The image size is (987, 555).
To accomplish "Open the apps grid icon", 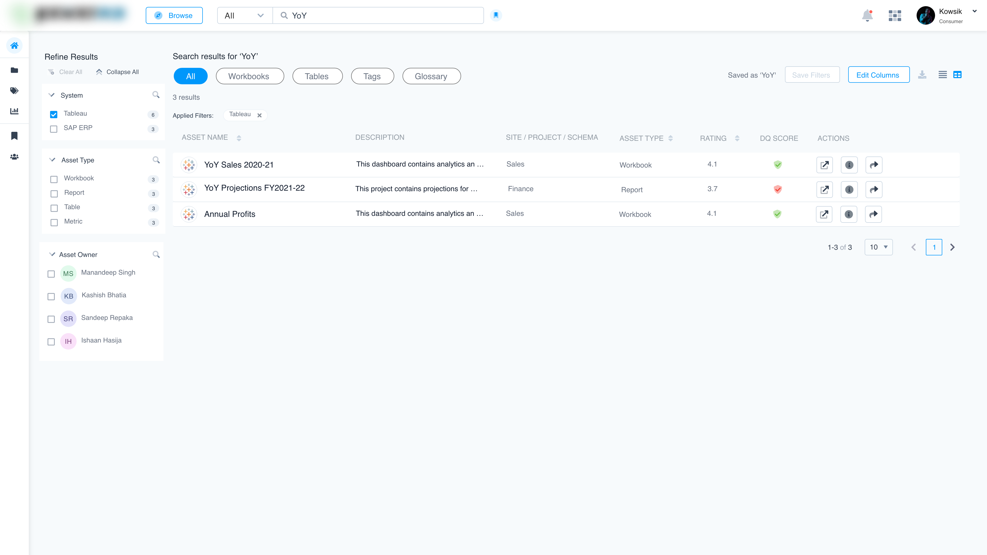I will (x=895, y=16).
